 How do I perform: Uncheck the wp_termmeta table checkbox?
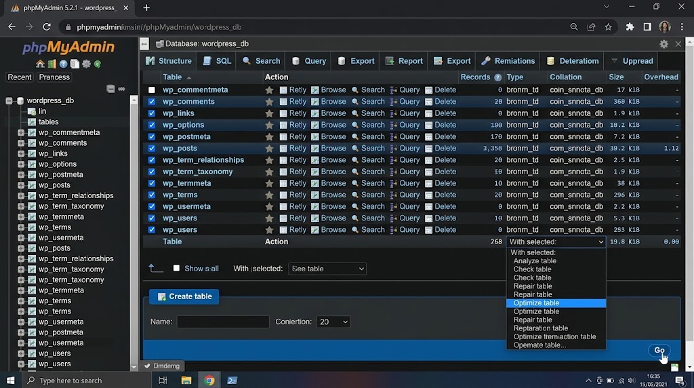tap(152, 183)
